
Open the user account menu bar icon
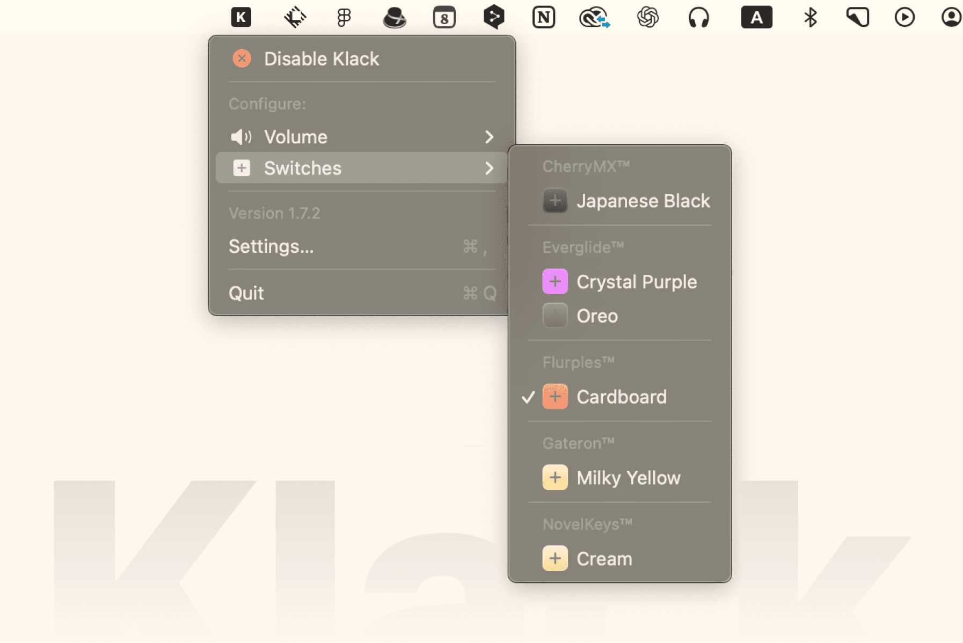coord(952,17)
